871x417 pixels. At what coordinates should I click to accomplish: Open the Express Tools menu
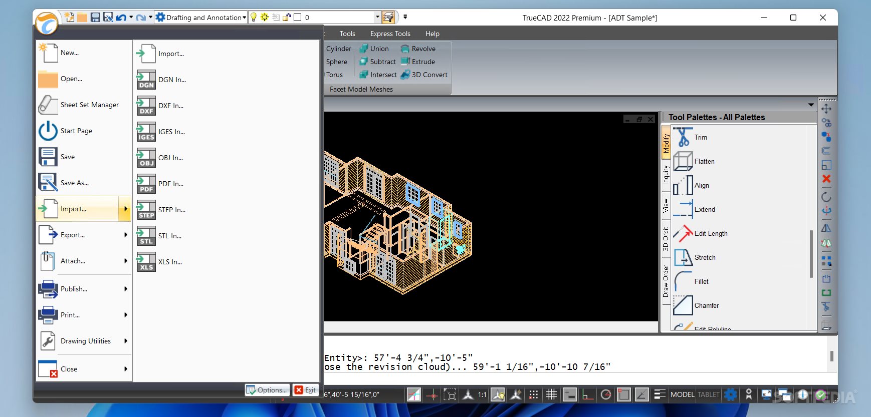click(390, 34)
